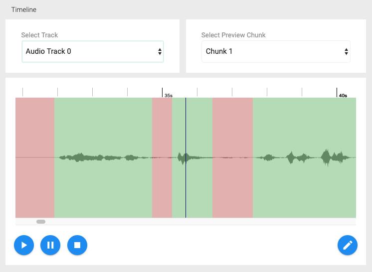Open the Select Preview Chunk dropdown
Screen dimensions: 372x272
(x=275, y=51)
